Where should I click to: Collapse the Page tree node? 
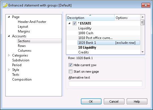tap(9, 17)
